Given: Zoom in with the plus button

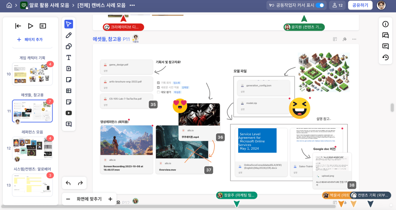Looking at the screenshot, I should [110, 199].
